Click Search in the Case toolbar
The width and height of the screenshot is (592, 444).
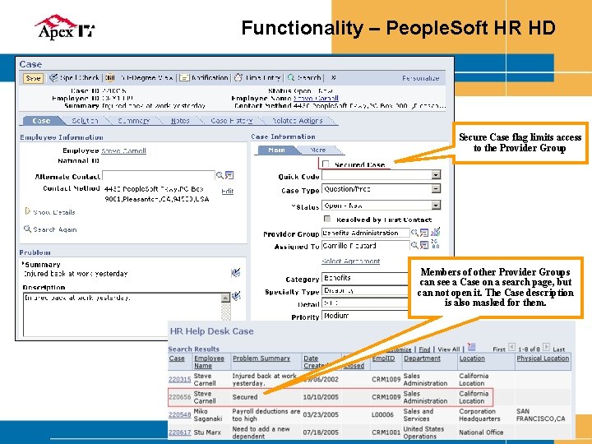(304, 78)
